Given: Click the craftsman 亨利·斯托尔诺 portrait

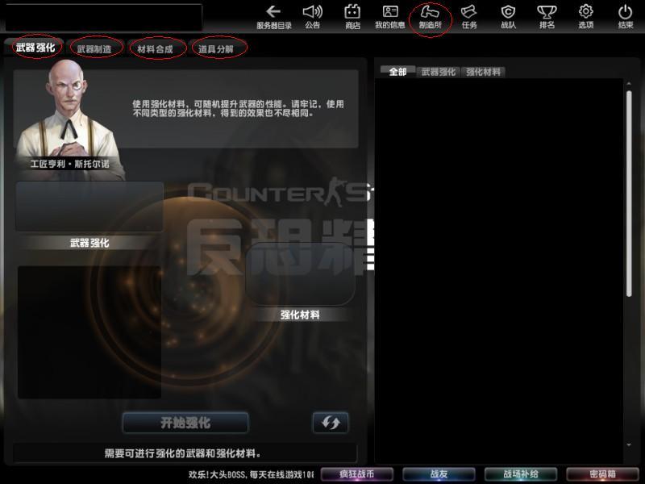Looking at the screenshot, I should click(71, 119).
